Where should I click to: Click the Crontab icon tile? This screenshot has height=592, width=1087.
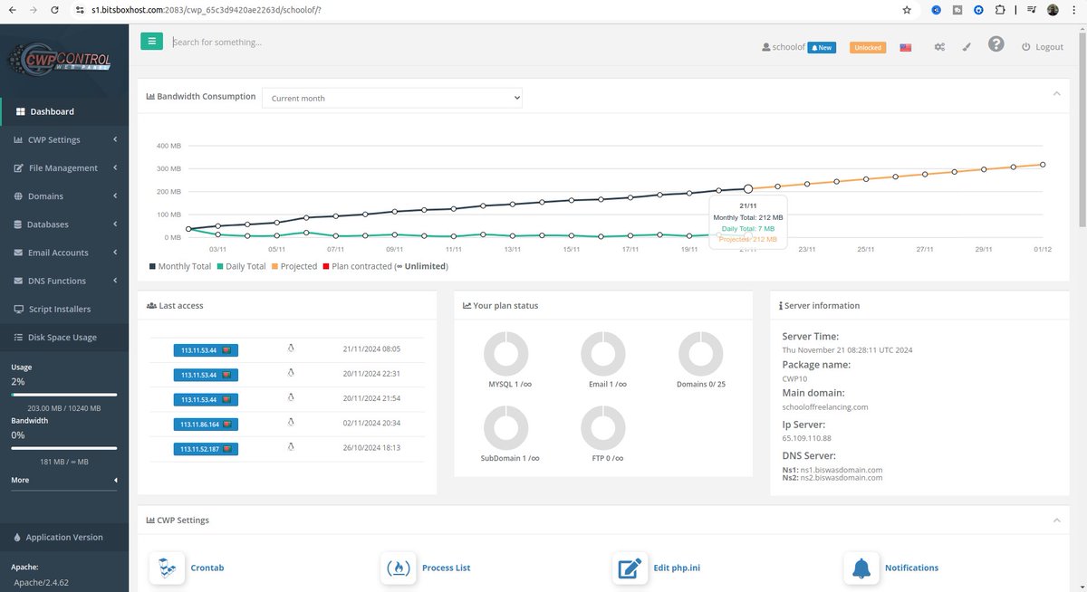point(167,568)
